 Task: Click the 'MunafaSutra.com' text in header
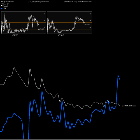(x=85, y=2)
